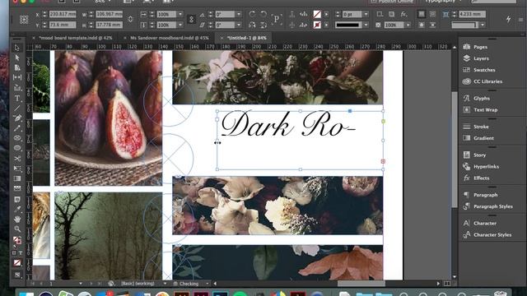The width and height of the screenshot is (527, 296).
Task: Open the Swatches panel
Action: tap(484, 70)
